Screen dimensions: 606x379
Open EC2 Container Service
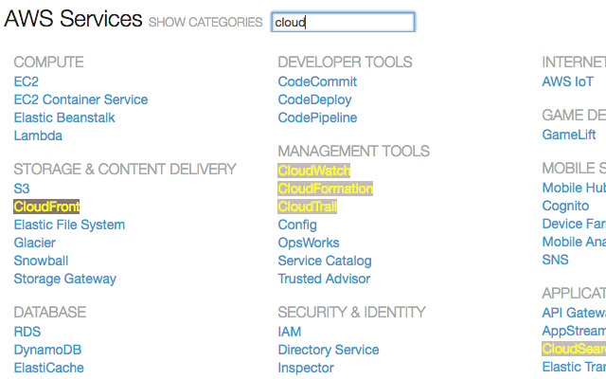80,99
